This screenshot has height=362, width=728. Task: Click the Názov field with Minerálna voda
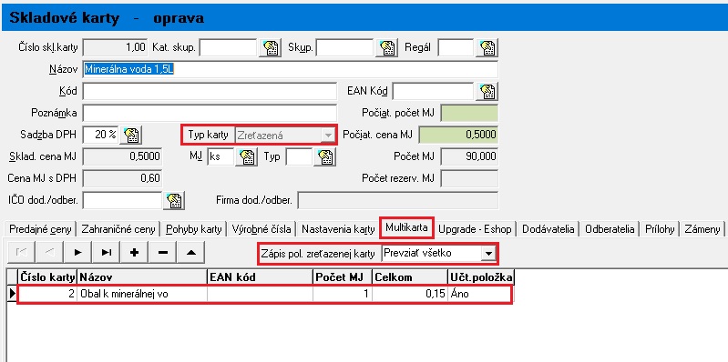pos(290,69)
